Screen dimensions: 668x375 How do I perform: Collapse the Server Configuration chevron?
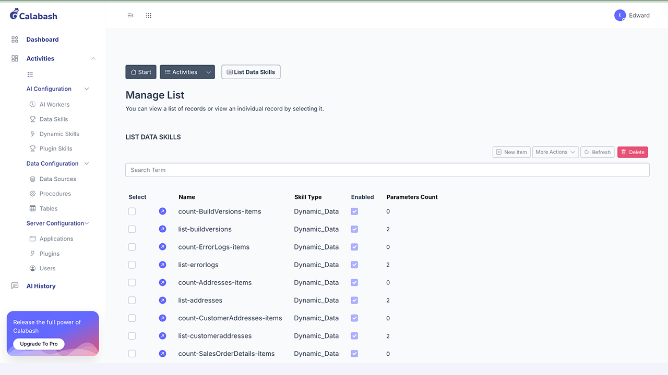click(x=87, y=223)
